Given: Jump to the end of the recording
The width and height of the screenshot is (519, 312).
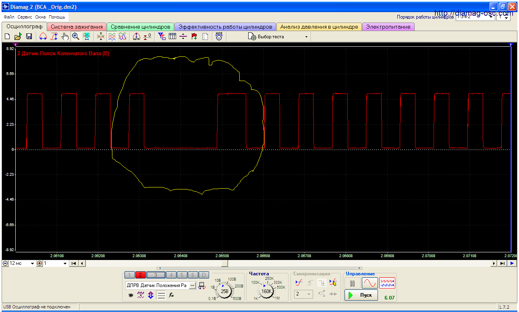Looking at the screenshot, I should coord(502,264).
